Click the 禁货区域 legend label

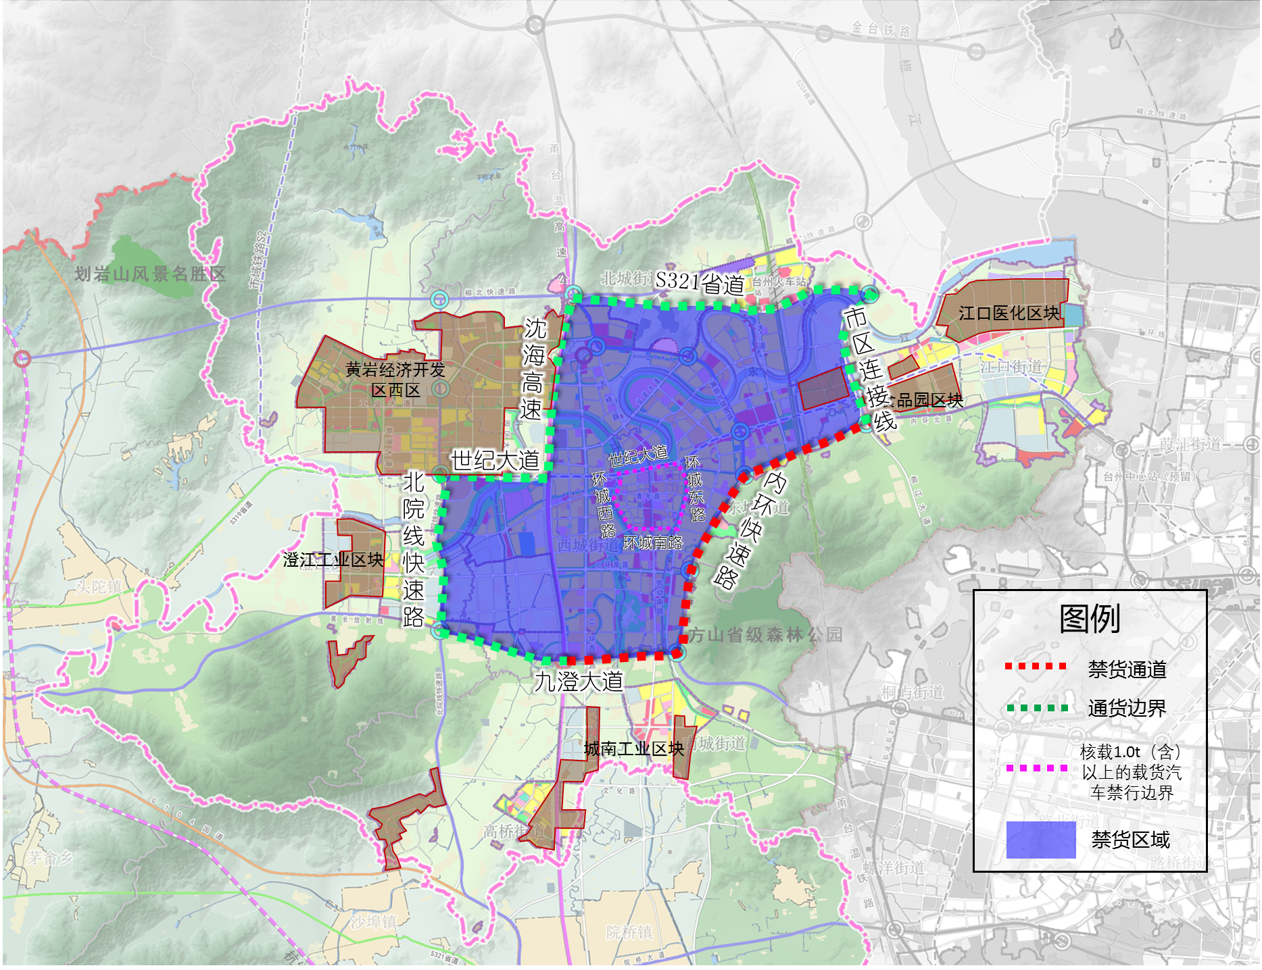(x=1130, y=840)
